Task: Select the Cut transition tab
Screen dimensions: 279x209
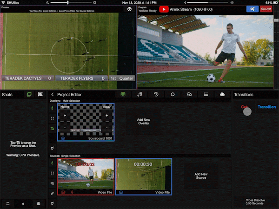Action: (x=244, y=107)
